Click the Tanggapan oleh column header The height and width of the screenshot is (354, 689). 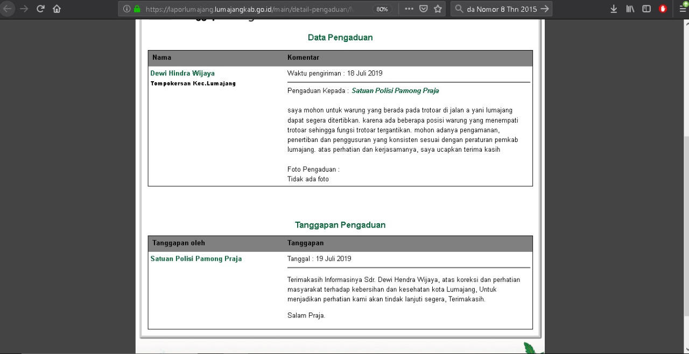click(179, 243)
